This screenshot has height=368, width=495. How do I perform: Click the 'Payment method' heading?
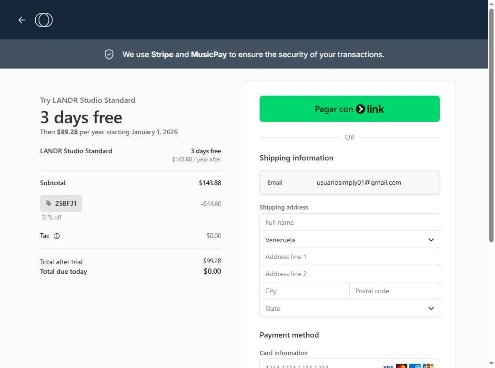pos(289,335)
